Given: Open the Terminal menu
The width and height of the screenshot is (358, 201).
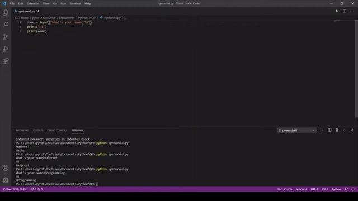Looking at the screenshot, I should [76, 4].
